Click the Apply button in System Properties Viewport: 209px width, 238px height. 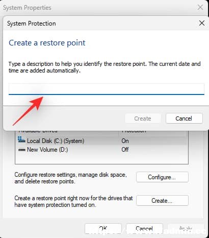tap(186, 228)
